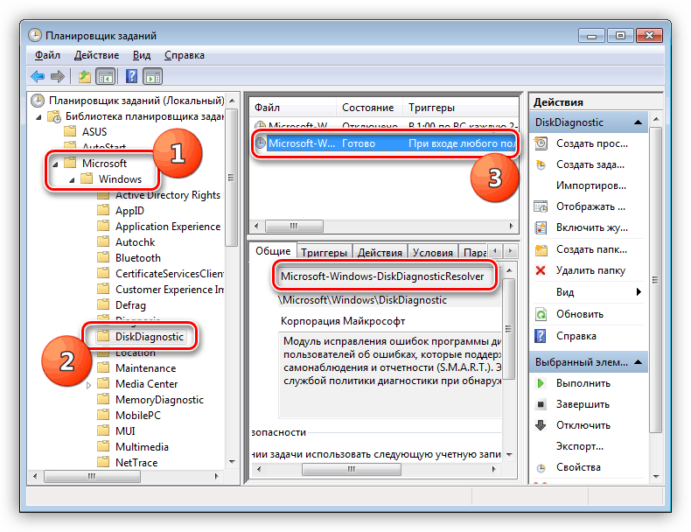Select the Общие tab

(x=273, y=251)
